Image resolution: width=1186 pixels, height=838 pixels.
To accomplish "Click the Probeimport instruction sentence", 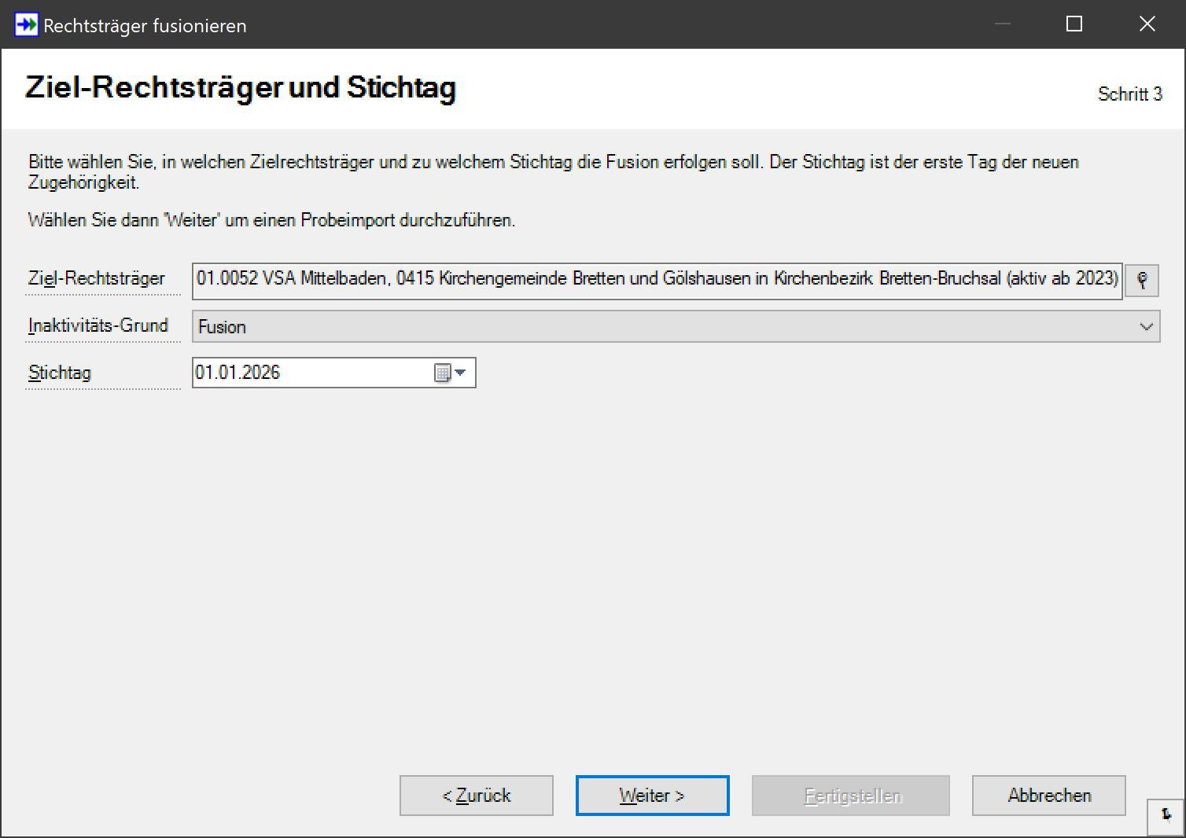I will (x=271, y=220).
